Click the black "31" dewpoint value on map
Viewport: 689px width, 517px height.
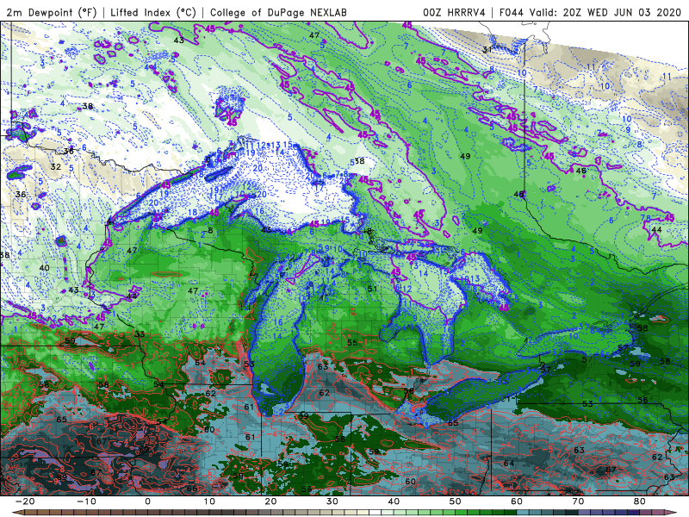pos(487,50)
